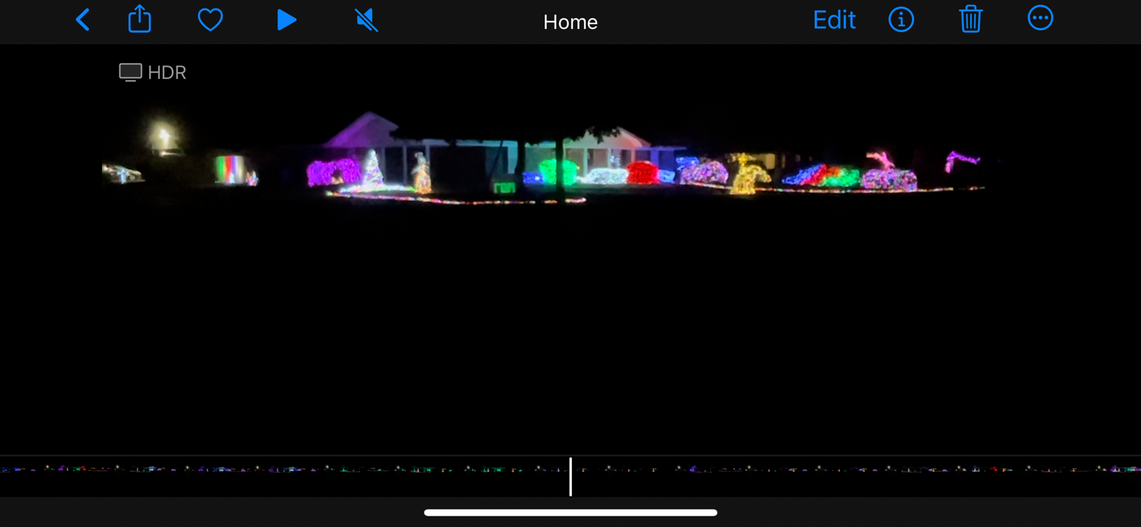Favorite the video with the heart icon

click(x=211, y=20)
